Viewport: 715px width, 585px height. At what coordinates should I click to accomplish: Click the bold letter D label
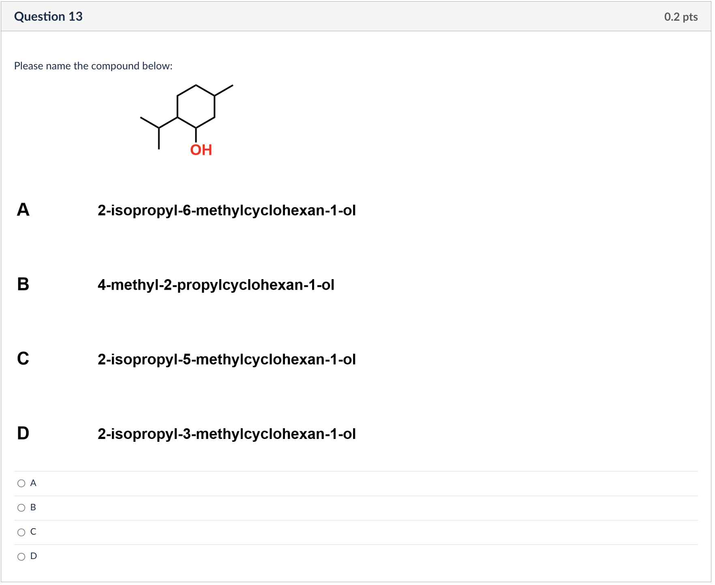[24, 434]
